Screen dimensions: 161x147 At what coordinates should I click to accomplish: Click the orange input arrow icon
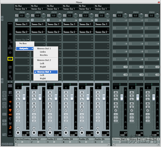coord(10,102)
